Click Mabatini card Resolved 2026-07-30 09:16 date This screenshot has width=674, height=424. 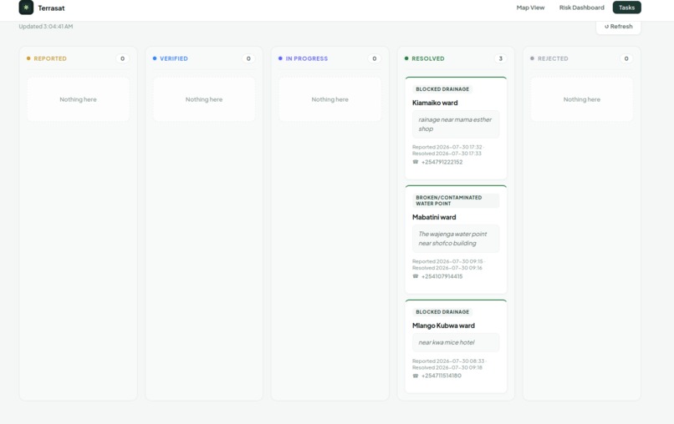[x=447, y=268]
